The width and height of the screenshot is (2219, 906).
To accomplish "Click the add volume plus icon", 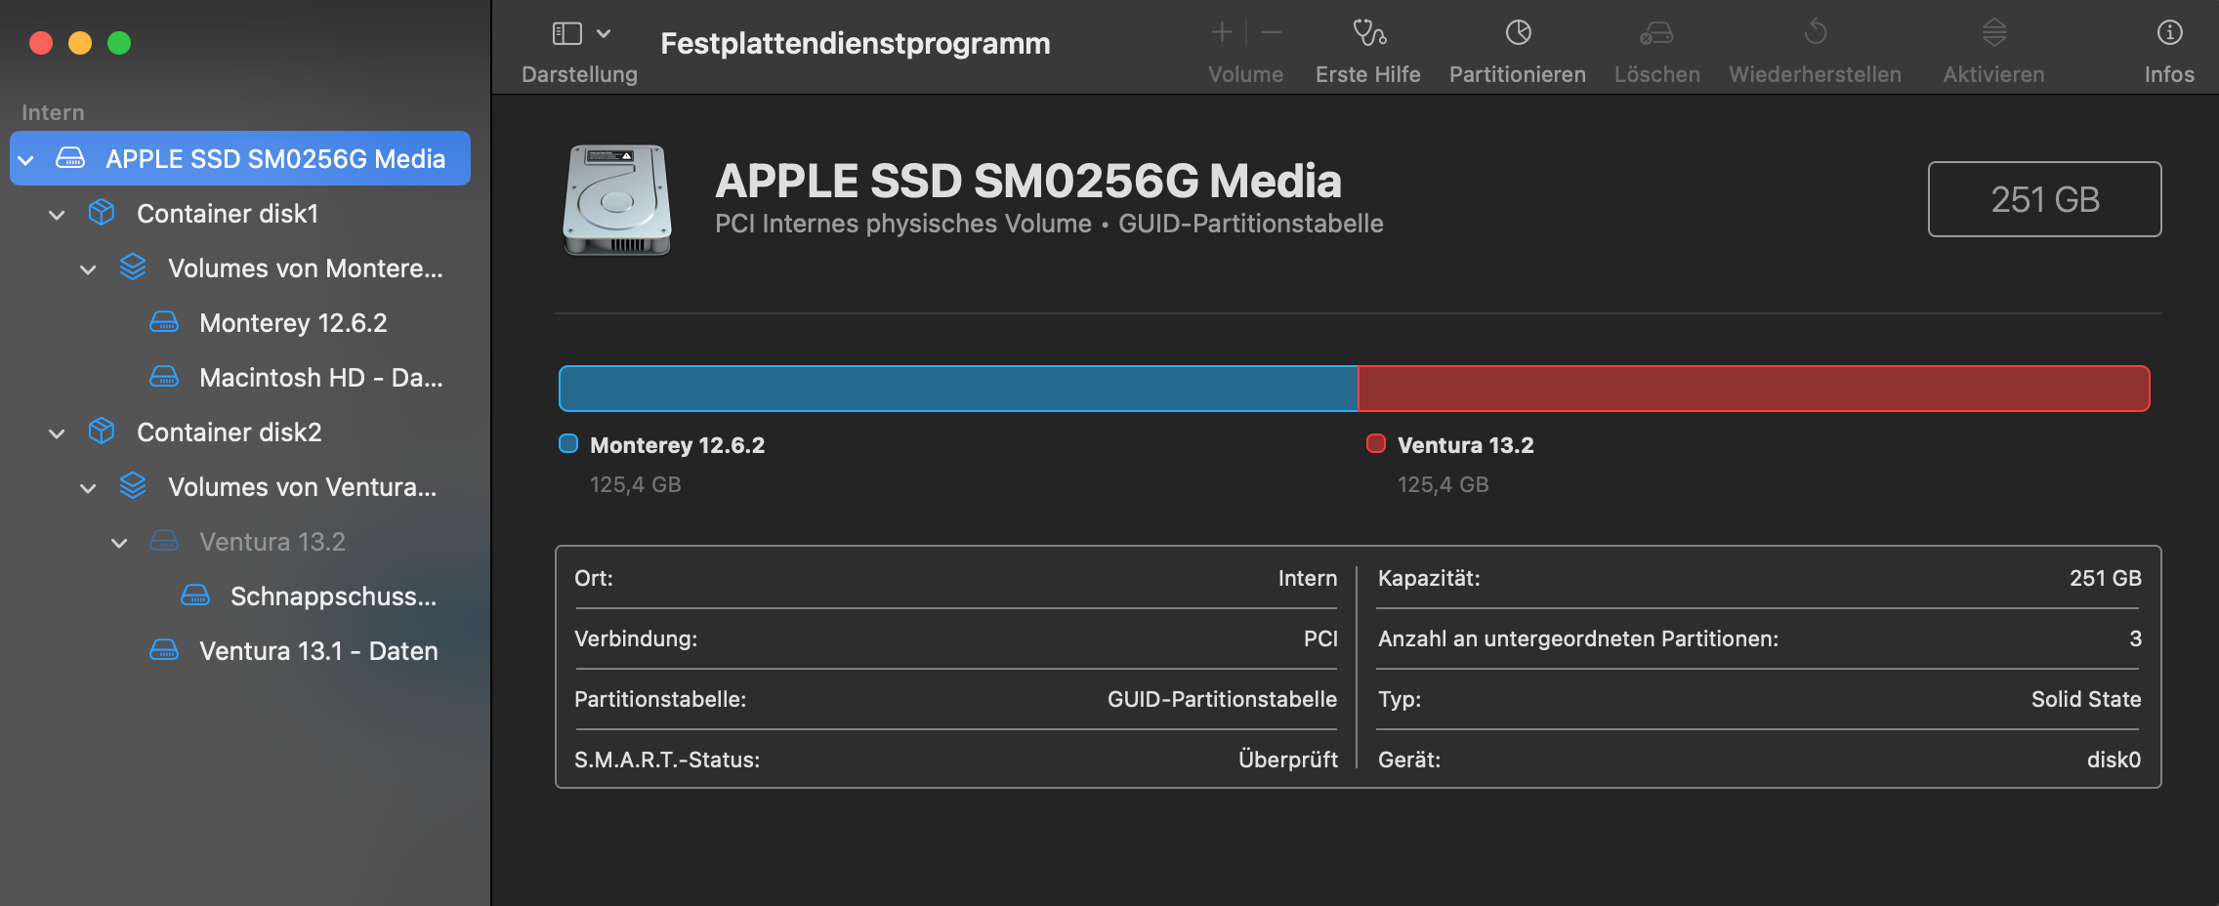I will 1222,33.
